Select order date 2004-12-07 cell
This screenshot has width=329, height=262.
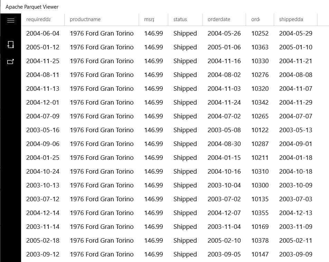tap(224, 213)
